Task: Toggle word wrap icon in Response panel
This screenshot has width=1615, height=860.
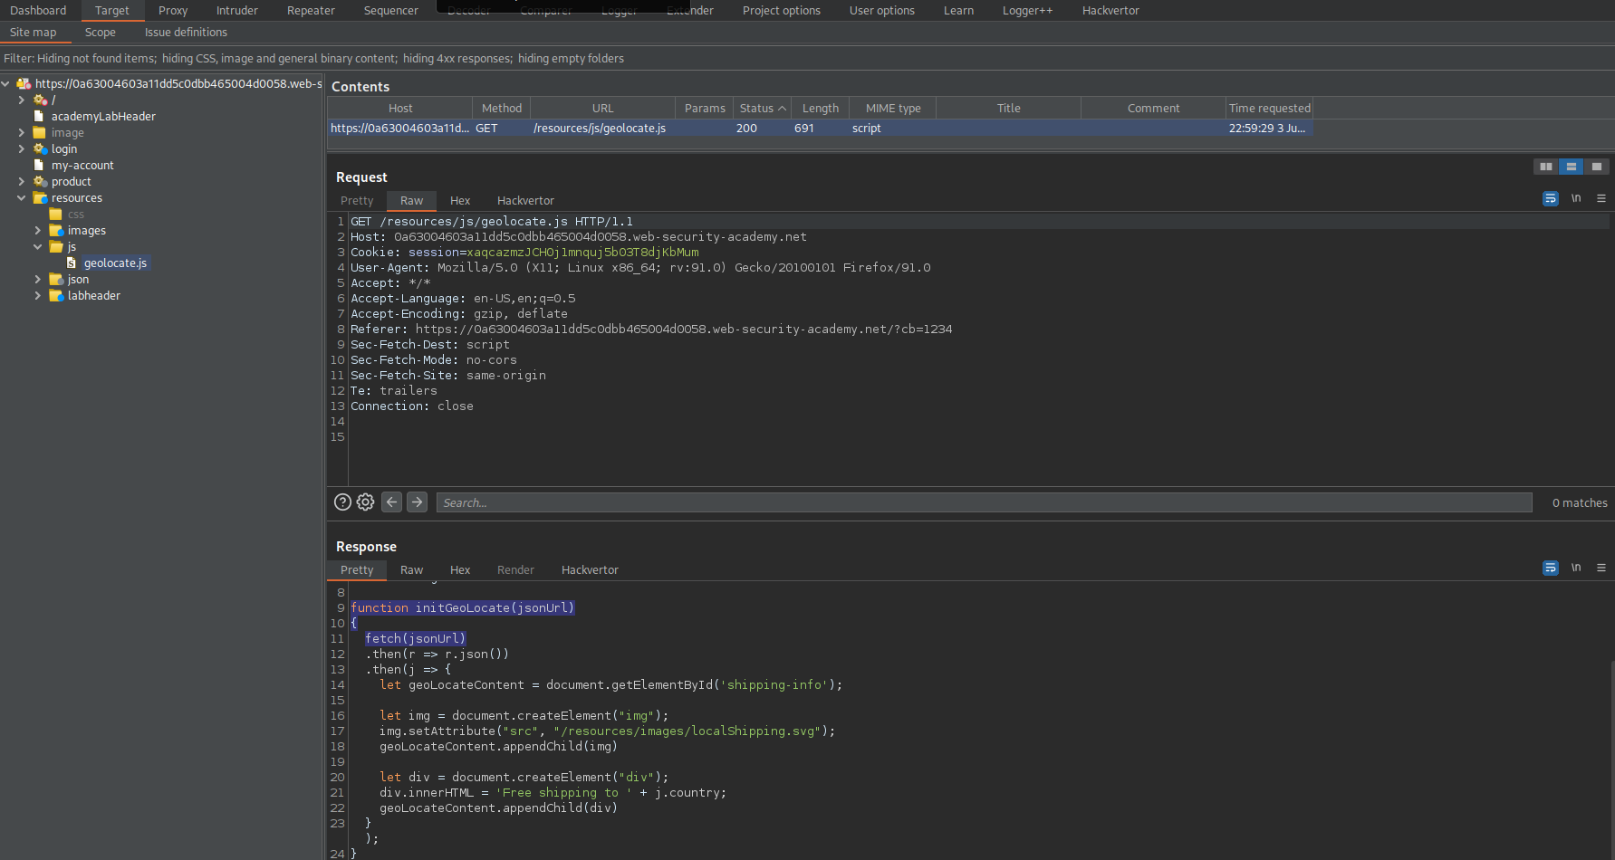Action: [1551, 568]
